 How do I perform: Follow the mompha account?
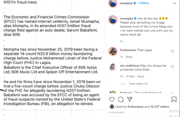144,3
